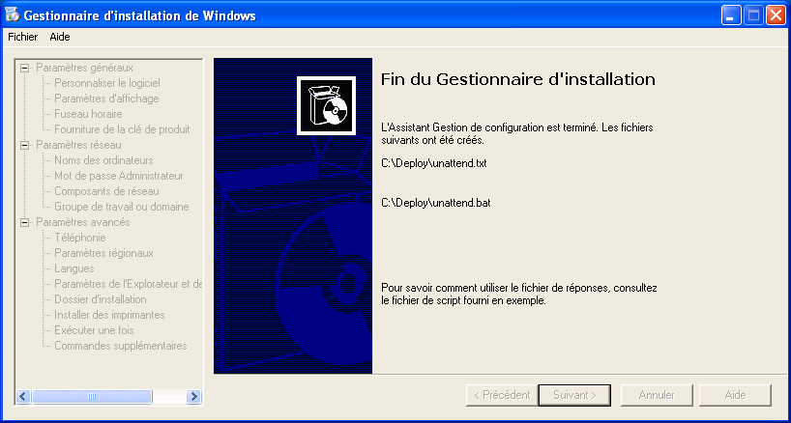Select Noms des ordinateurs tree item
791x423 pixels.
pyautogui.click(x=103, y=160)
